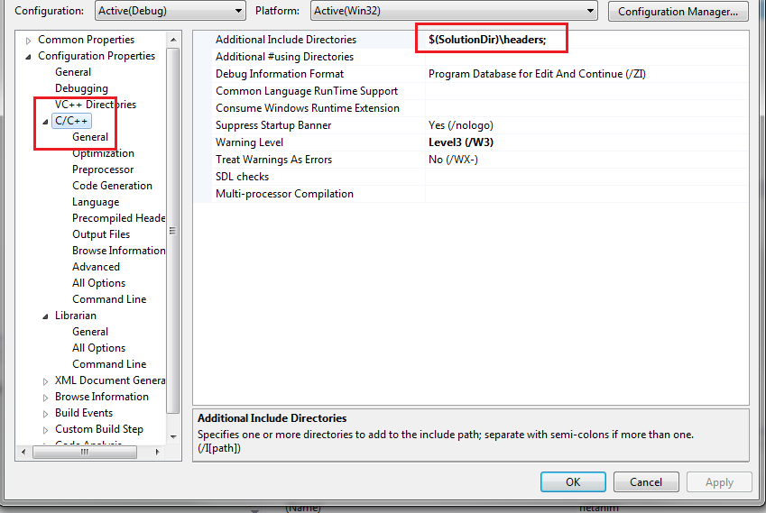Select the Build Events tree item
Image resolution: width=766 pixels, height=513 pixels.
point(84,413)
